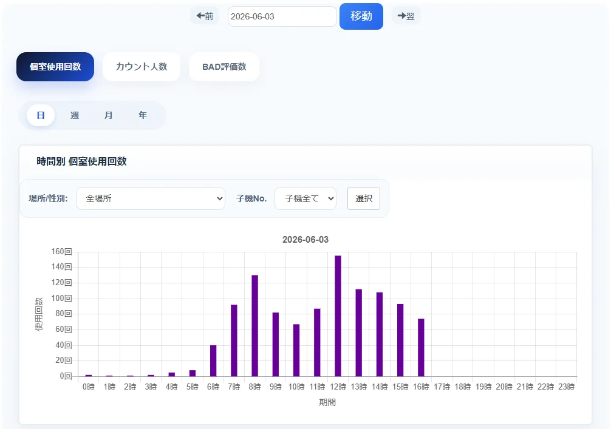
Task: Go to next day with 翌 arrow
Action: coord(406,16)
